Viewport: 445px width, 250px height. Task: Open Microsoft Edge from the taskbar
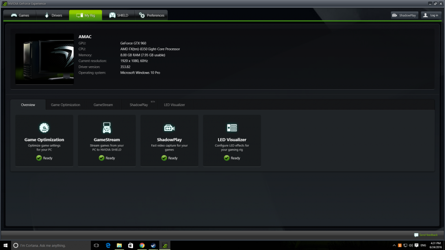pos(108,245)
